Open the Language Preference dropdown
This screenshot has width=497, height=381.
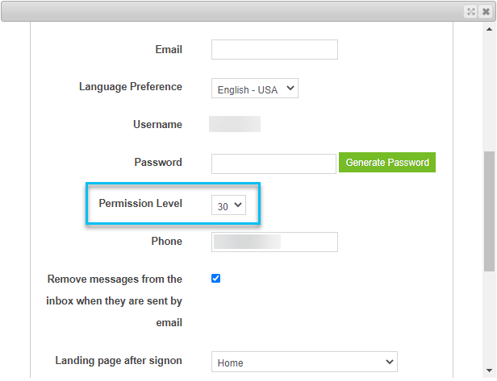pos(255,89)
